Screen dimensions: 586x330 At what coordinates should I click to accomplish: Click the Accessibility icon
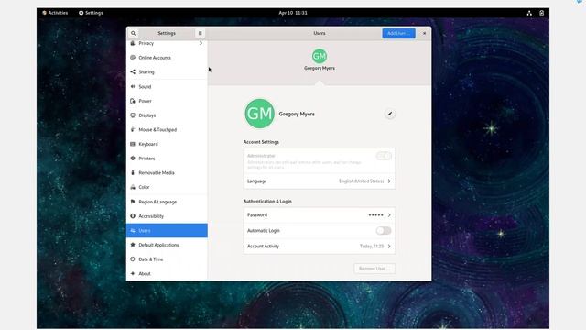pos(133,216)
